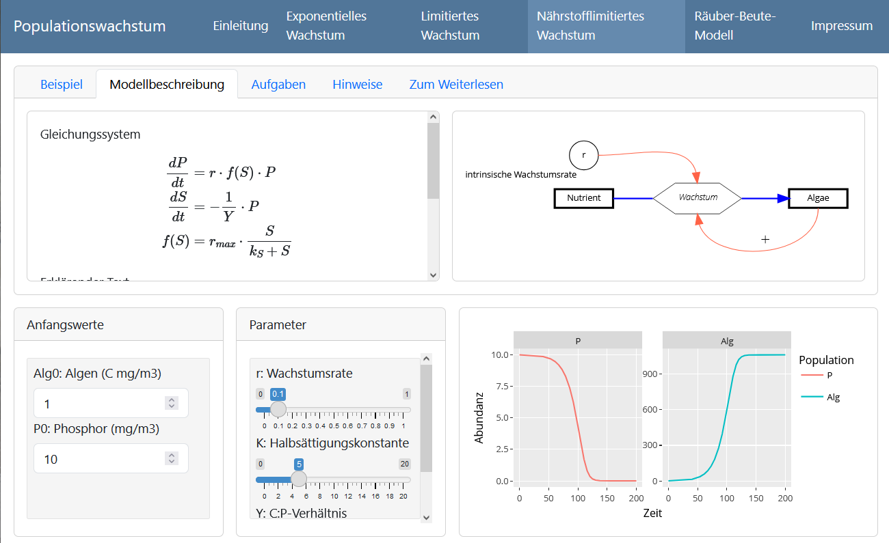Image resolution: width=889 pixels, height=543 pixels.
Task: Click the Parameter panel scroll-up arrow
Action: click(426, 359)
